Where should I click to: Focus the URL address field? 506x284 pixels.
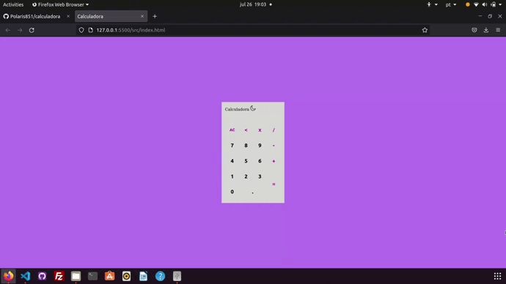253,30
